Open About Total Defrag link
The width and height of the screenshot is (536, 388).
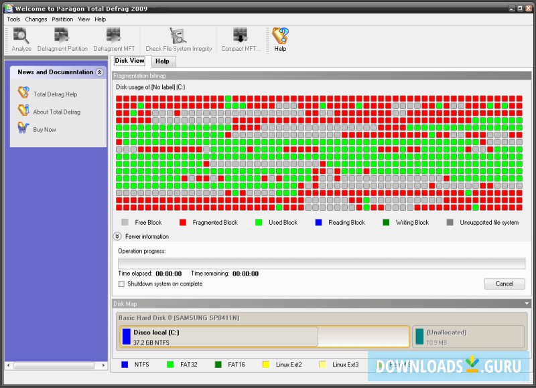[x=57, y=112]
